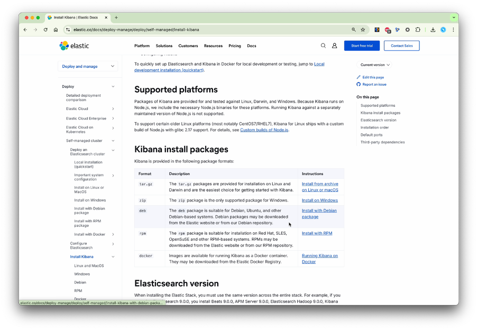Open the Resources menu
This screenshot has width=478, height=330.
(214, 46)
